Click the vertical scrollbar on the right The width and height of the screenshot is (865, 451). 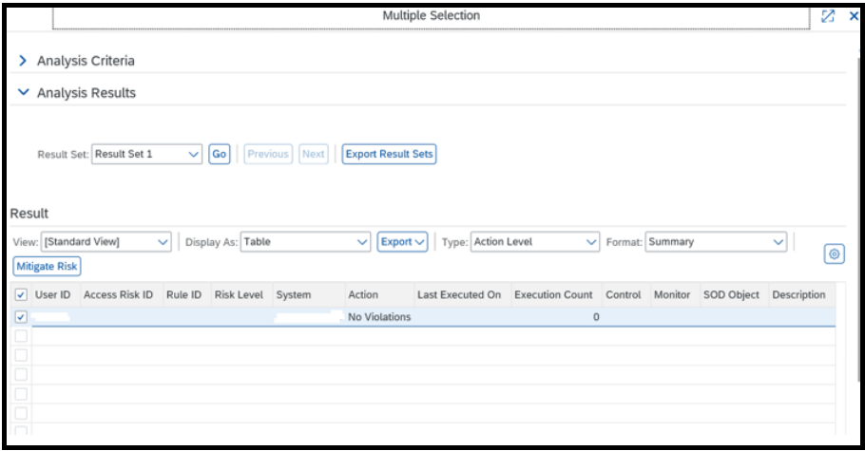(860, 217)
